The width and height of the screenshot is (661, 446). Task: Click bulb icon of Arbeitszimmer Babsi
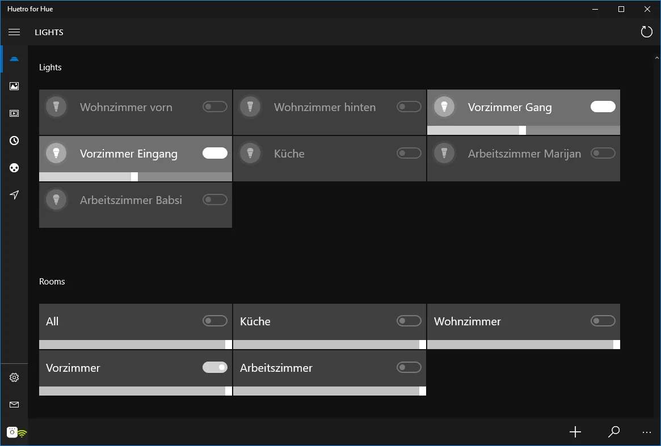56,199
